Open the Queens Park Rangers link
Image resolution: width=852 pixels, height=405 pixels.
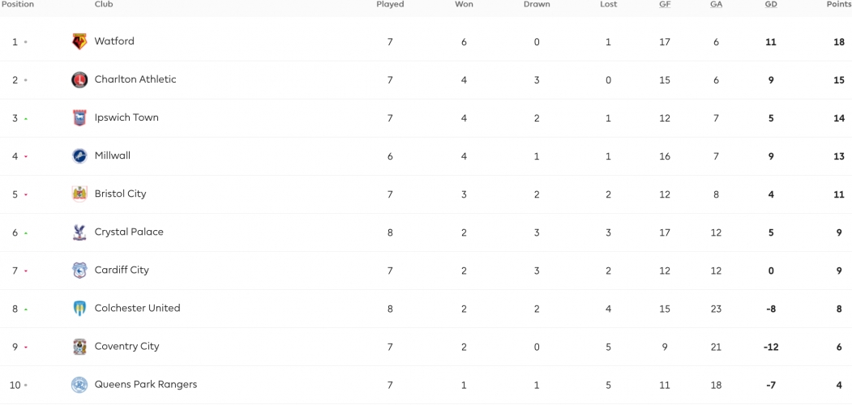[x=146, y=385]
